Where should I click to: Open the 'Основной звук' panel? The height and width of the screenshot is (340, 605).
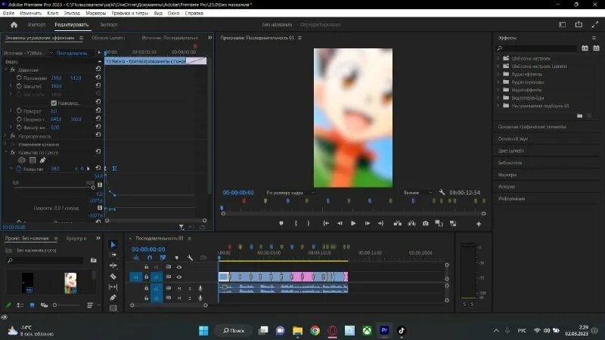[513, 138]
